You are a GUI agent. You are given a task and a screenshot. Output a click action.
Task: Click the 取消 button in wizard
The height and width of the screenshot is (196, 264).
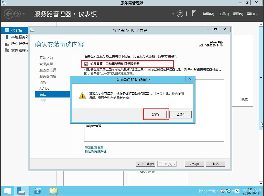coord(215,164)
